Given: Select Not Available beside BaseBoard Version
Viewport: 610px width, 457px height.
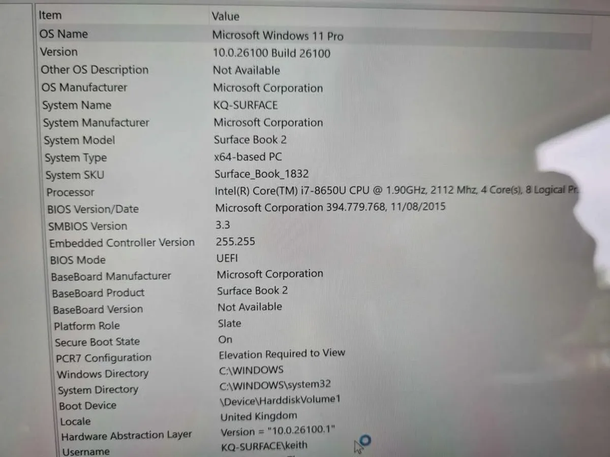Looking at the screenshot, I should pyautogui.click(x=250, y=307).
